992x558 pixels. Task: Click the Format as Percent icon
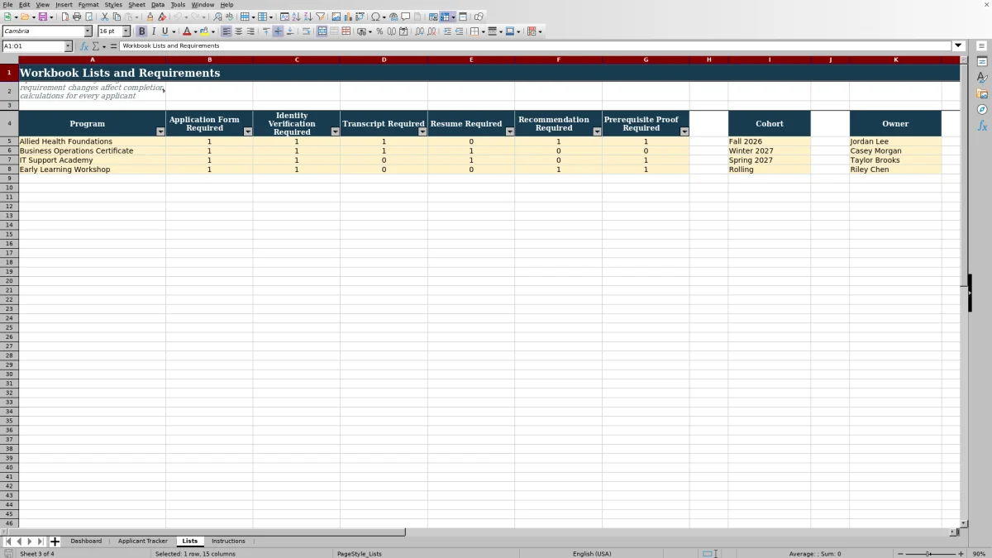(379, 31)
